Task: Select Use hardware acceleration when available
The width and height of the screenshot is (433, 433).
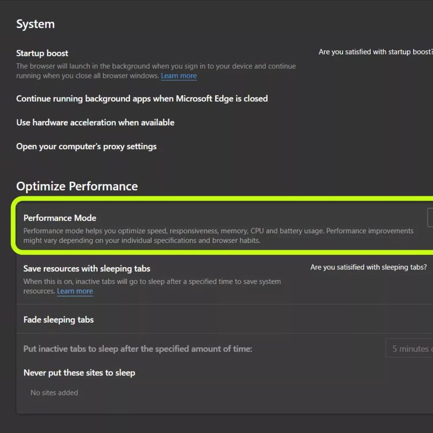Action: click(x=95, y=122)
